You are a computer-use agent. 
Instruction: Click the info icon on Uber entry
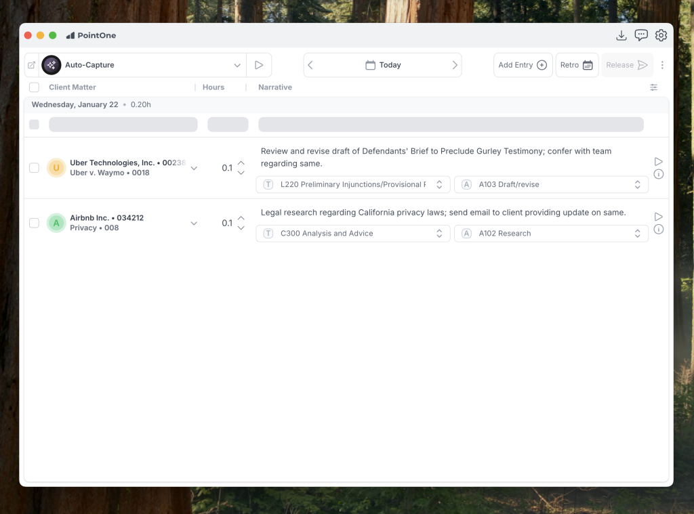click(x=658, y=174)
